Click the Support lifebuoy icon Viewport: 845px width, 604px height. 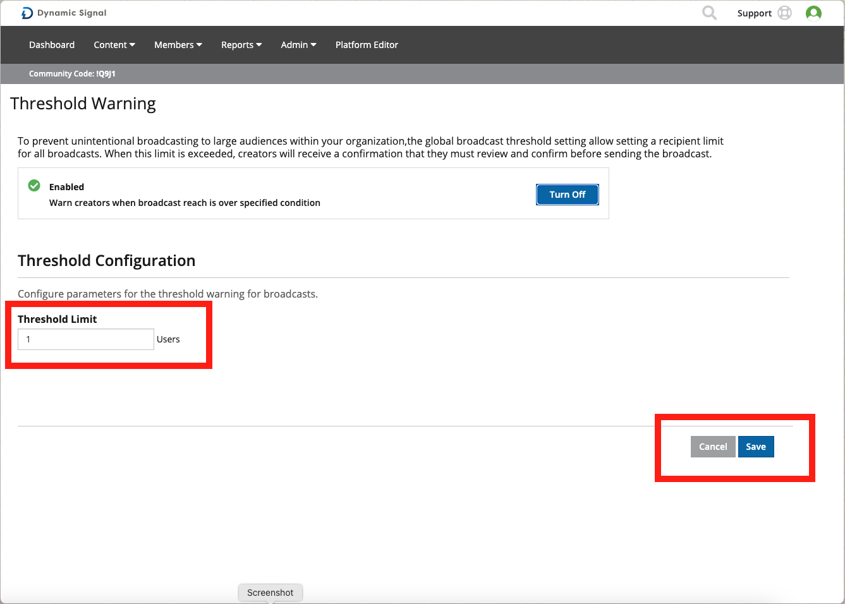point(784,13)
